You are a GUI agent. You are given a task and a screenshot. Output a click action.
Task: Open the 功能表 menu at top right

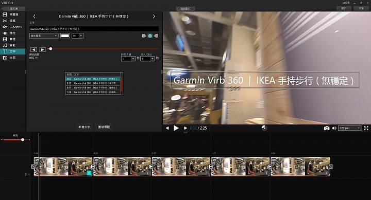(346, 3)
